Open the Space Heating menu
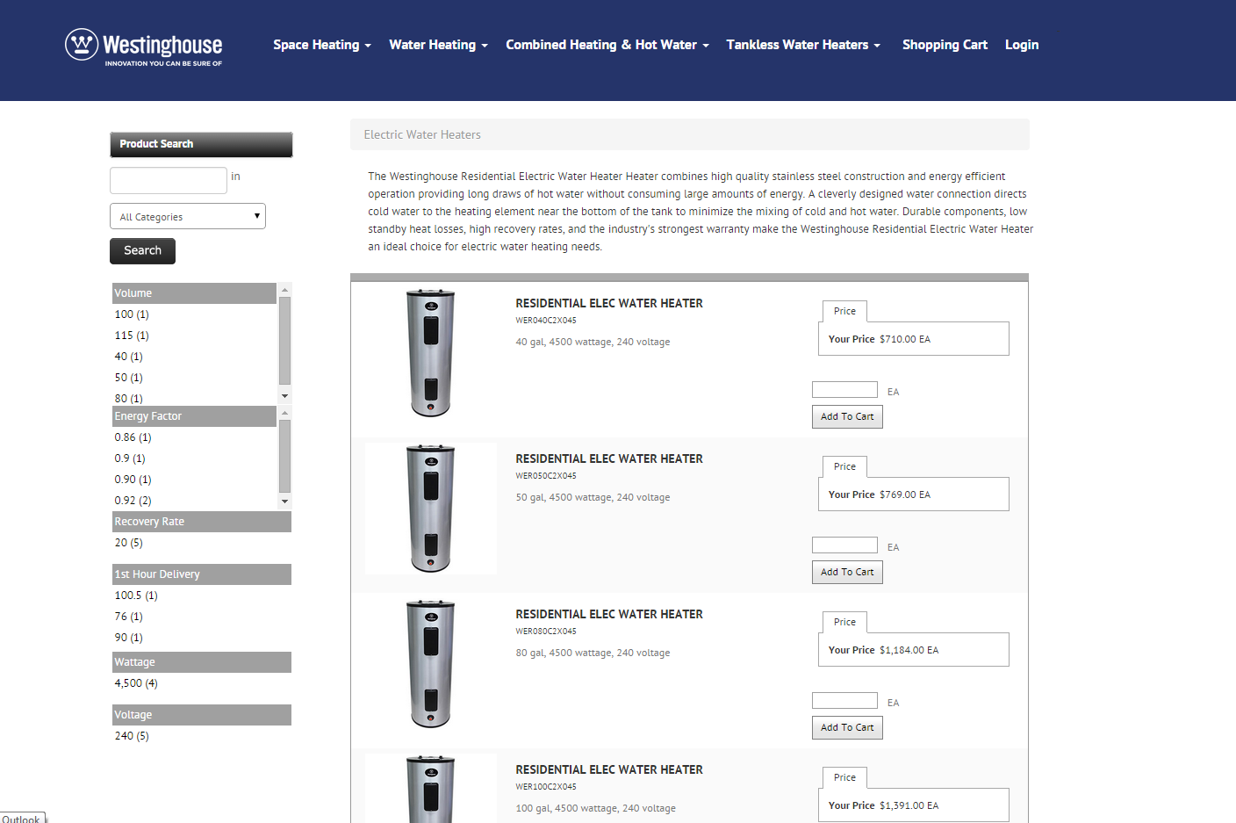1236x823 pixels. [322, 45]
